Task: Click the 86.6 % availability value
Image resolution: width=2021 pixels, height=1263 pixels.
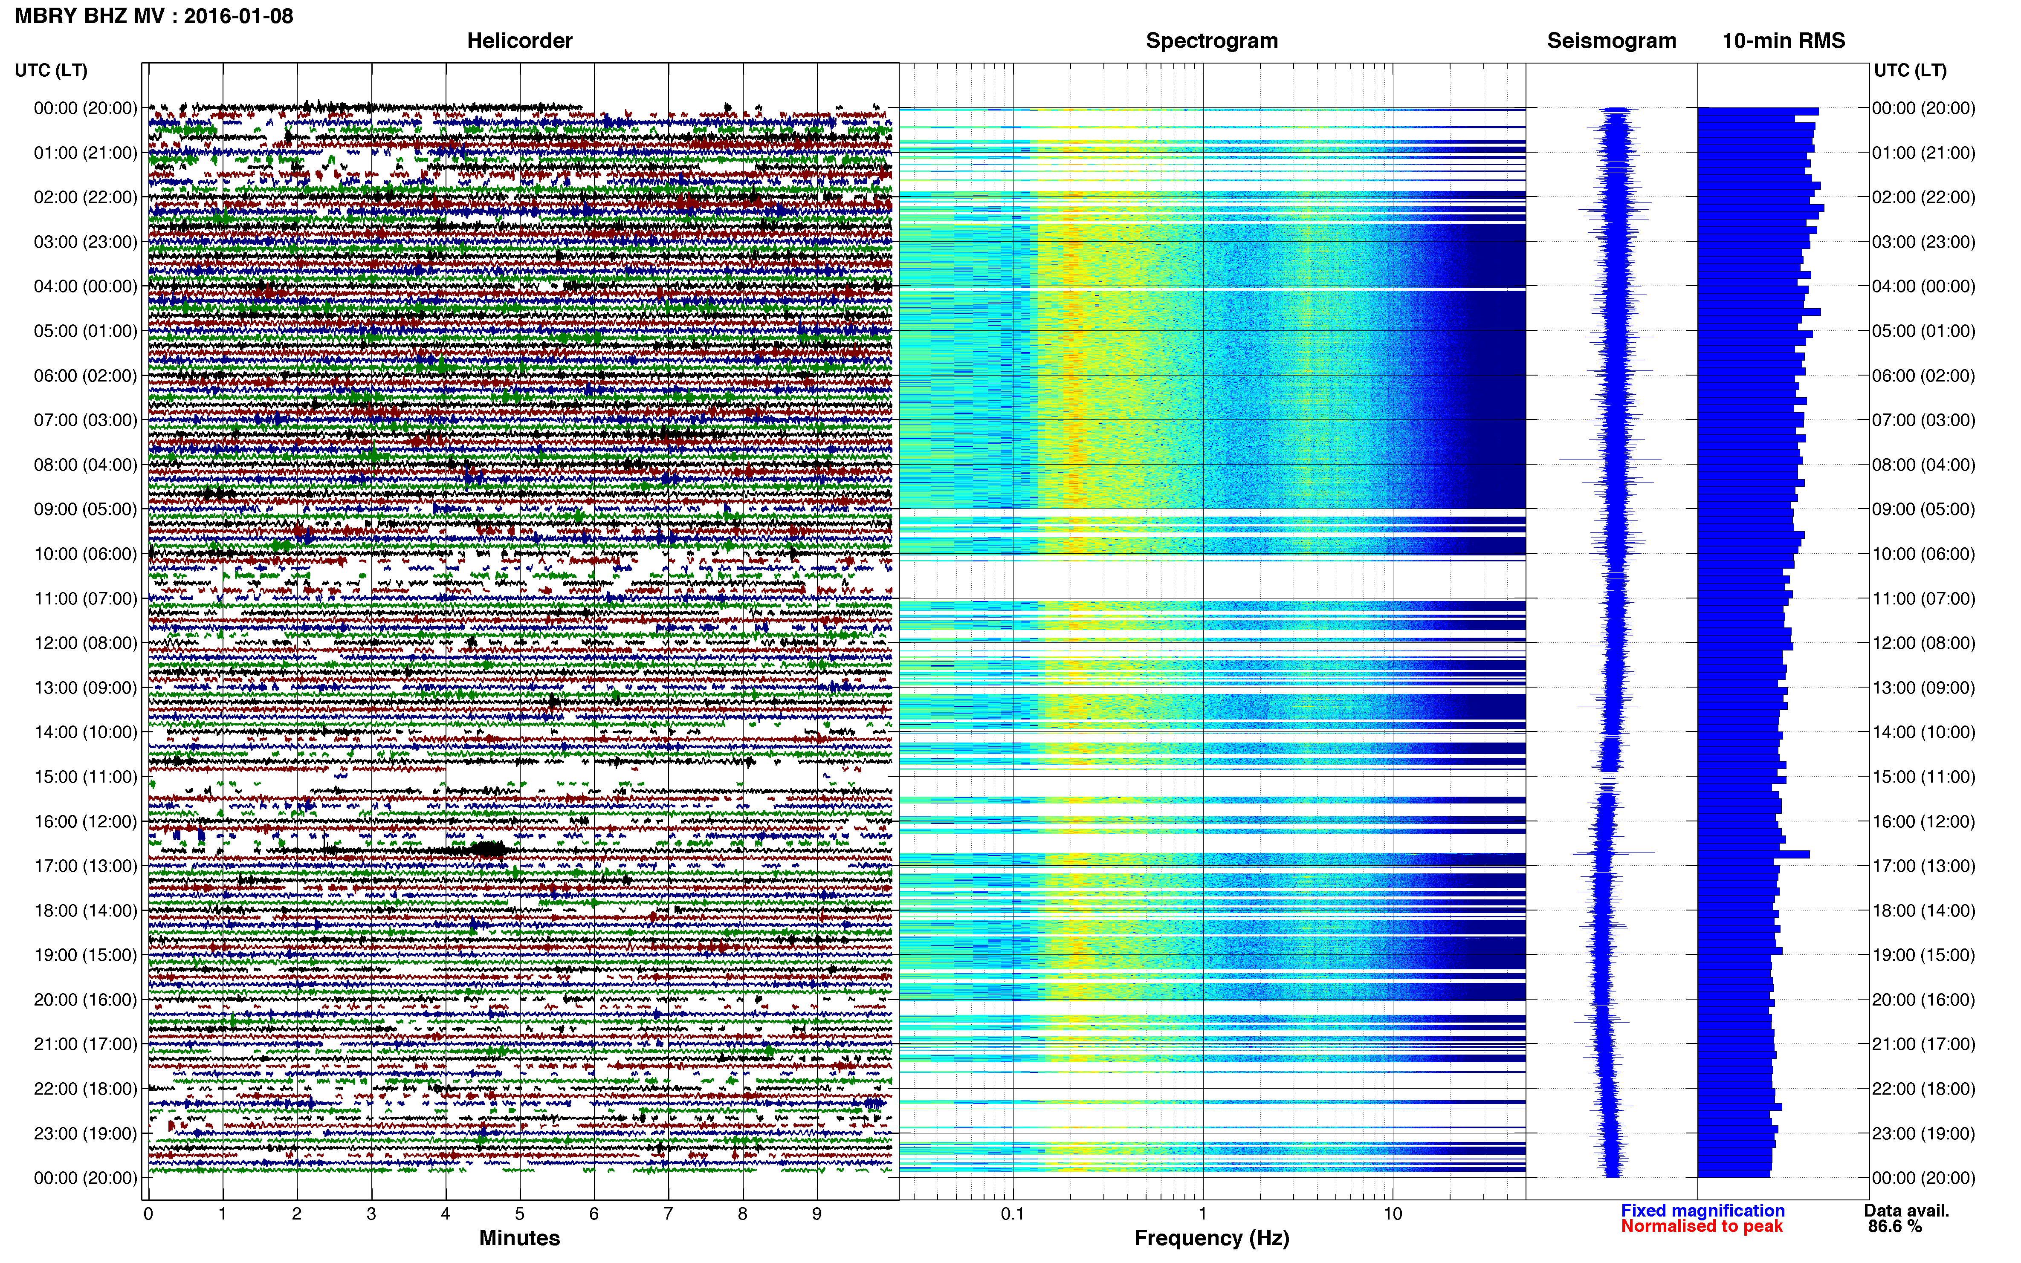Action: (x=1895, y=1226)
